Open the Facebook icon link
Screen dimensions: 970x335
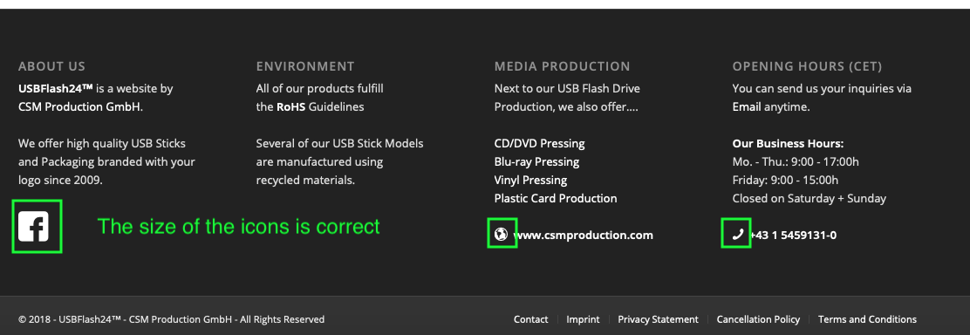(x=33, y=226)
